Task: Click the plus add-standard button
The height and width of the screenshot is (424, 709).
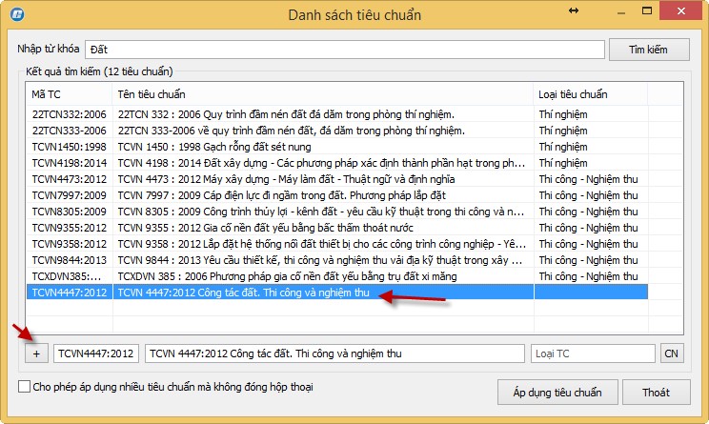Action: [36, 353]
